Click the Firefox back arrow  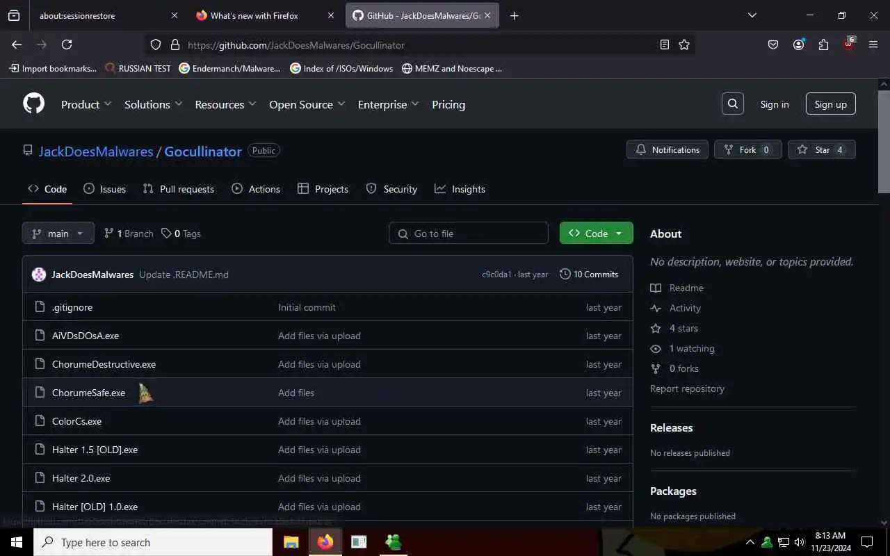(x=17, y=44)
